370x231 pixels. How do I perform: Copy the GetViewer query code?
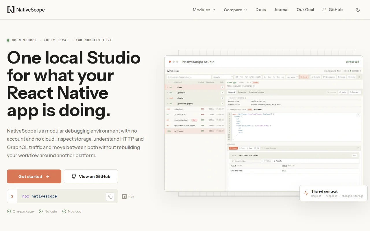pos(358,115)
